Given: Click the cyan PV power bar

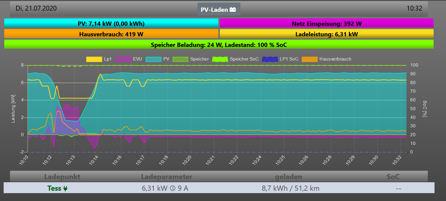Looking at the screenshot, I should pyautogui.click(x=111, y=23).
